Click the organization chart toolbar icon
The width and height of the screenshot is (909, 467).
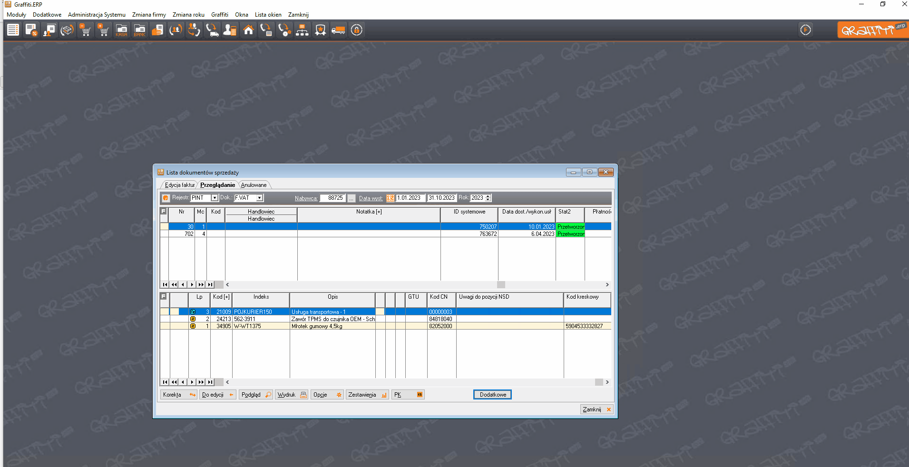pyautogui.click(x=302, y=30)
